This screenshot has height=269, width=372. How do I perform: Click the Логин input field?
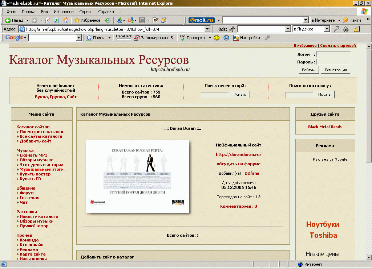pos(333,54)
